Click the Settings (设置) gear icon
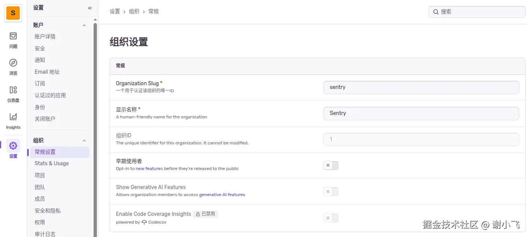Screen dimensions: 527x237 (x=13, y=145)
